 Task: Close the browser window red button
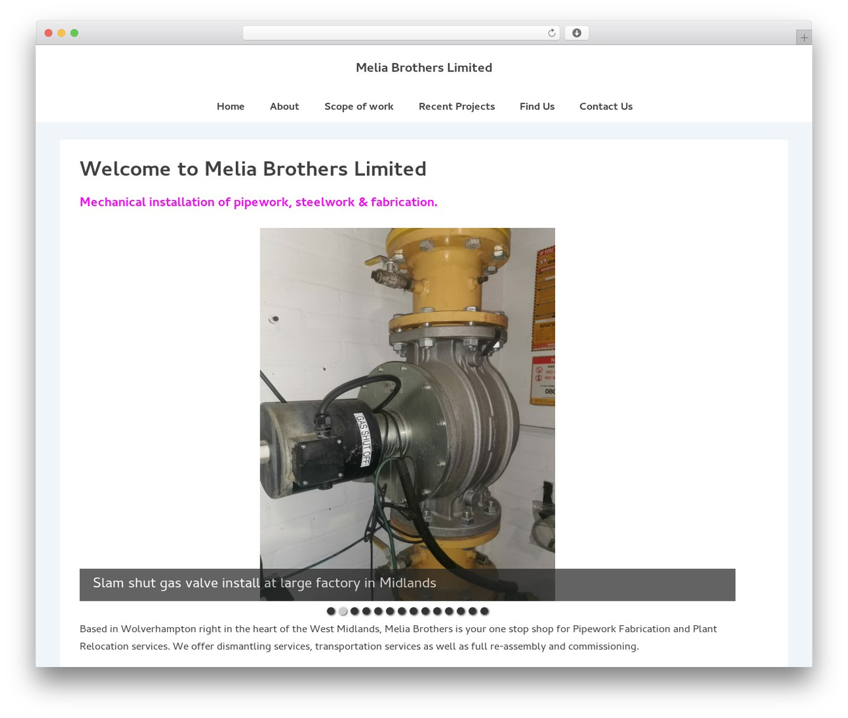click(x=48, y=33)
